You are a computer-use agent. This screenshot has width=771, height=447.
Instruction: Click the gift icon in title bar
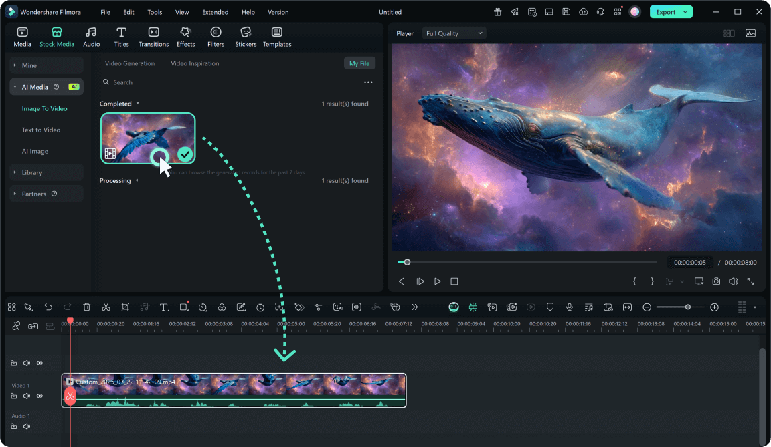(x=498, y=12)
